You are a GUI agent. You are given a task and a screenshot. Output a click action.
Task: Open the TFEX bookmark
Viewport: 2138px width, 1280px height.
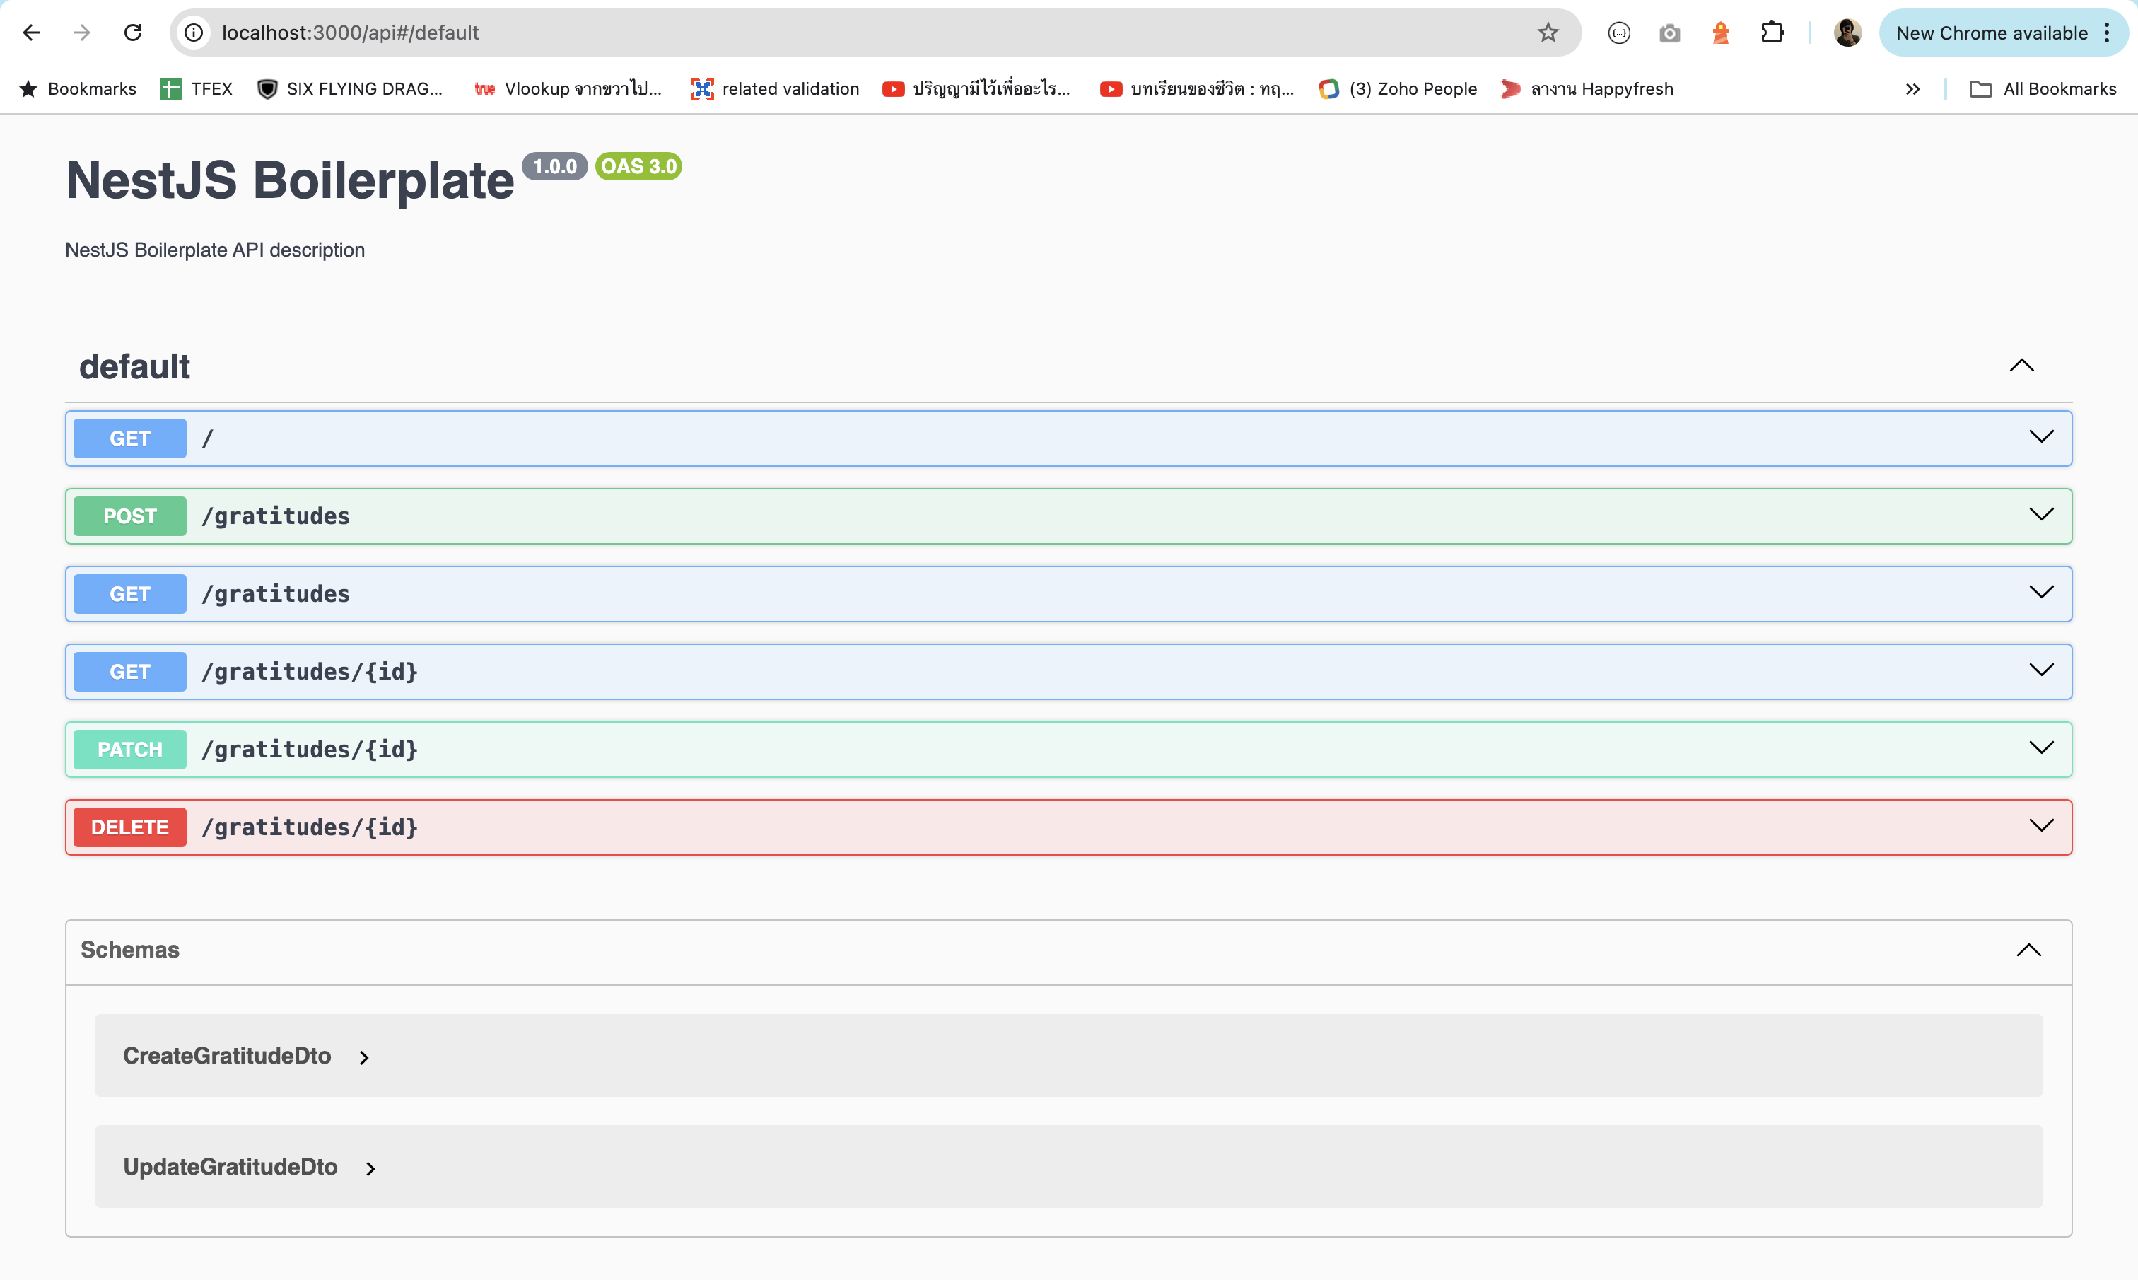[197, 89]
